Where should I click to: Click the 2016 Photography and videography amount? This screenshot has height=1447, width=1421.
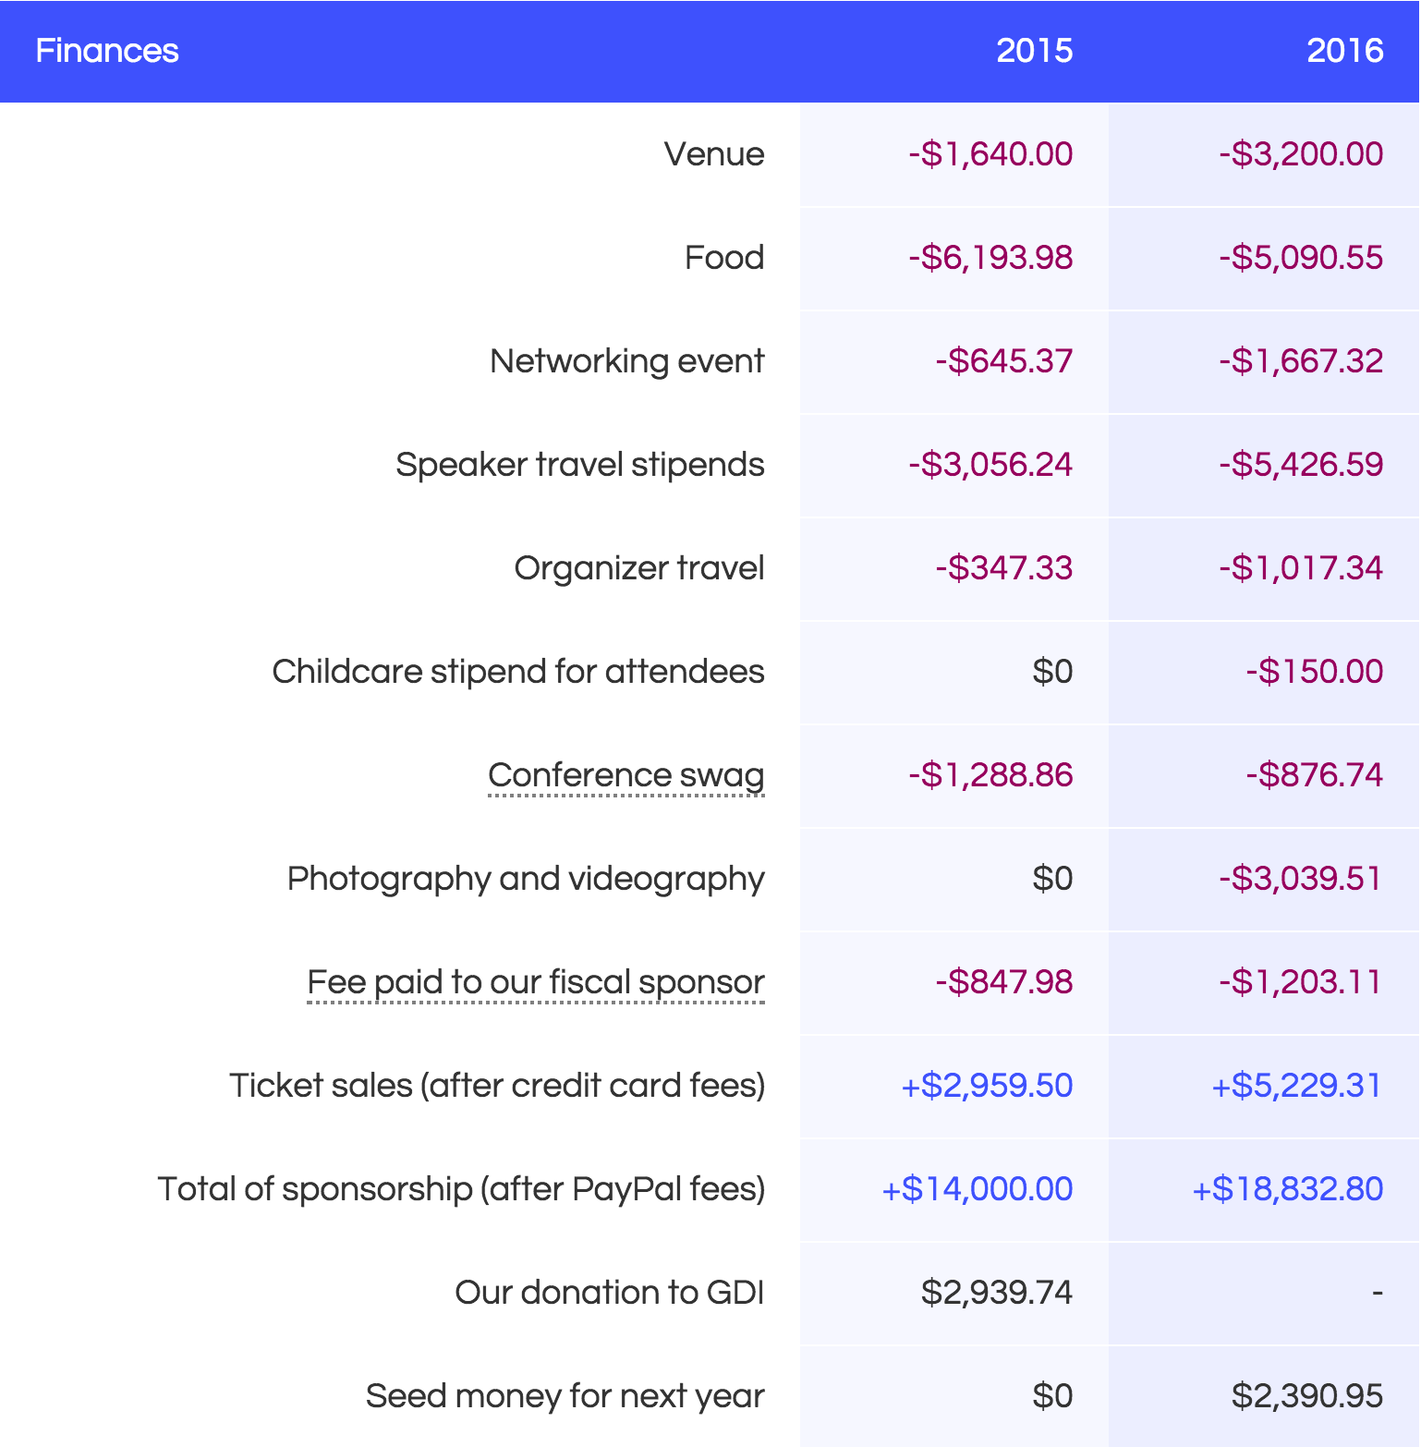(1300, 879)
